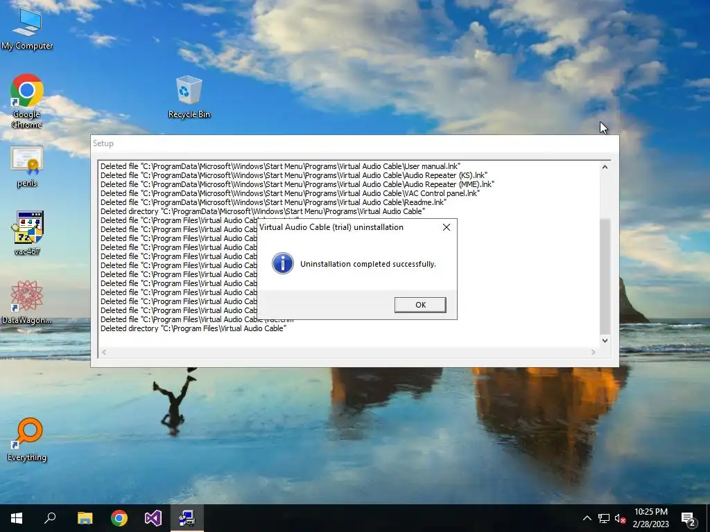
Task: Select the DataWagon desktop shortcut
Action: coord(27,302)
